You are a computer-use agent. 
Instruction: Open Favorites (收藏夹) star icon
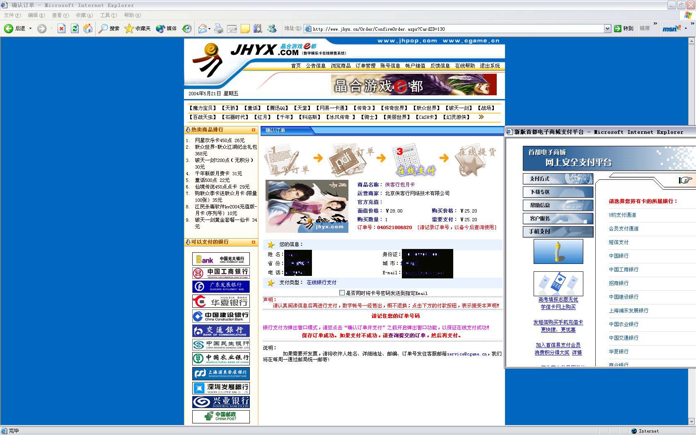[x=138, y=29]
